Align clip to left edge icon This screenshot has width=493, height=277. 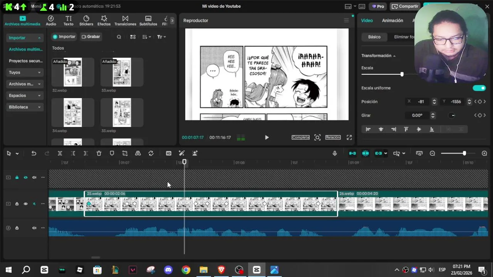pos(368,129)
